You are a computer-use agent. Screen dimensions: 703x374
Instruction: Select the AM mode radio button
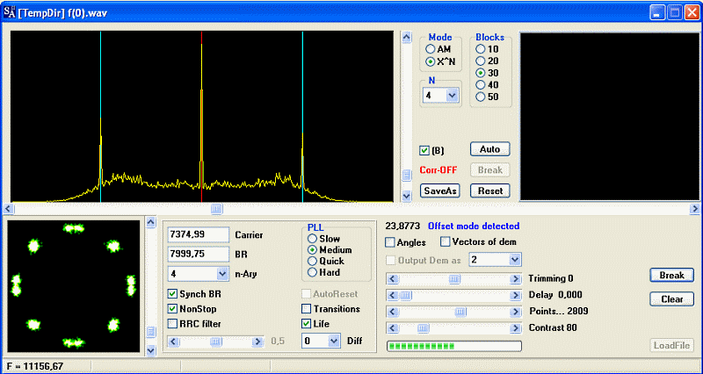(x=430, y=49)
